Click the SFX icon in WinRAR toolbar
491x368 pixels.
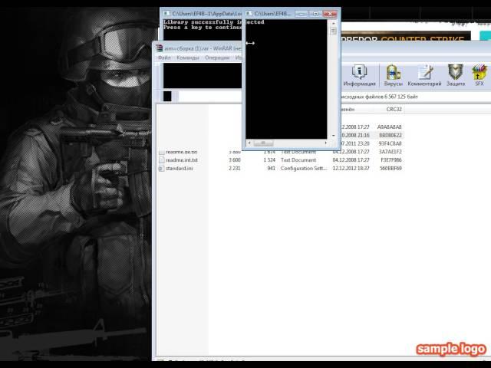pos(479,75)
